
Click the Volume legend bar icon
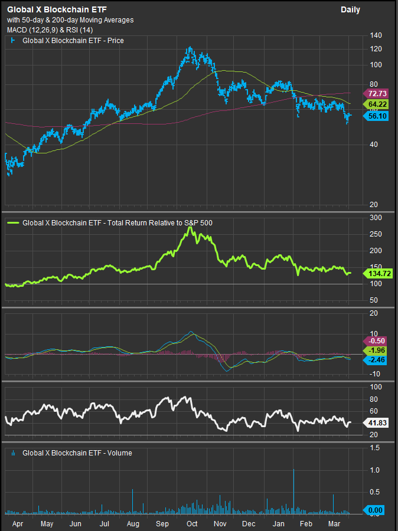(13, 453)
